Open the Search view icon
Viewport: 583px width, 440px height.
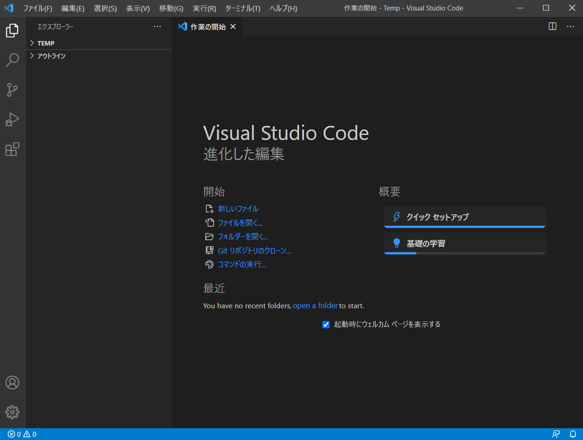point(12,60)
